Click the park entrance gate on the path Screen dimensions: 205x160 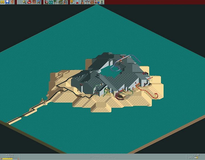tap(44, 102)
